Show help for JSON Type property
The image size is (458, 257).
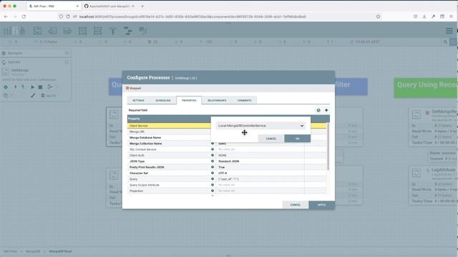pyautogui.click(x=213, y=161)
